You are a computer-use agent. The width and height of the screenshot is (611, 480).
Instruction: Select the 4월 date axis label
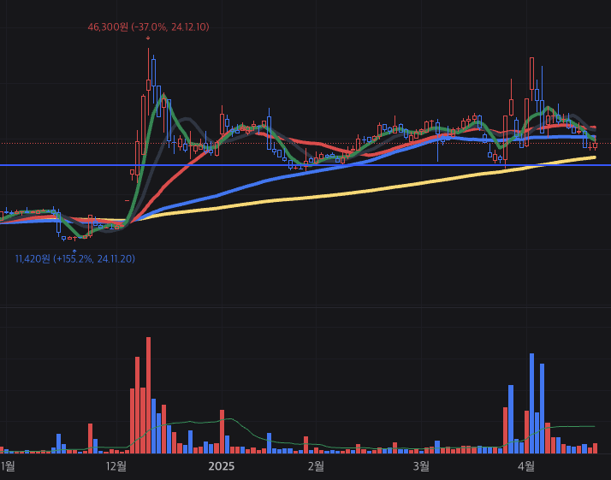coord(526,466)
